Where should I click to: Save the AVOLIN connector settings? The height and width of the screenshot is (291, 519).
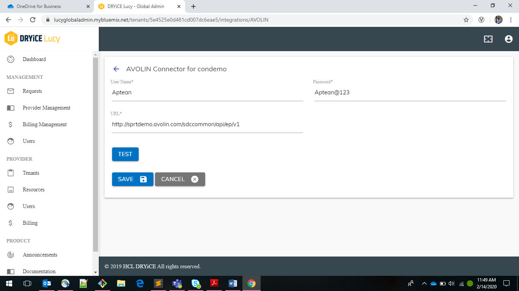(x=132, y=179)
